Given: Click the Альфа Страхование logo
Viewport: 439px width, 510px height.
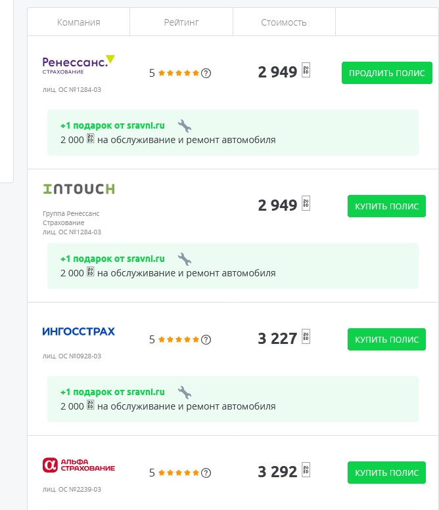Looking at the screenshot, I should (78, 465).
